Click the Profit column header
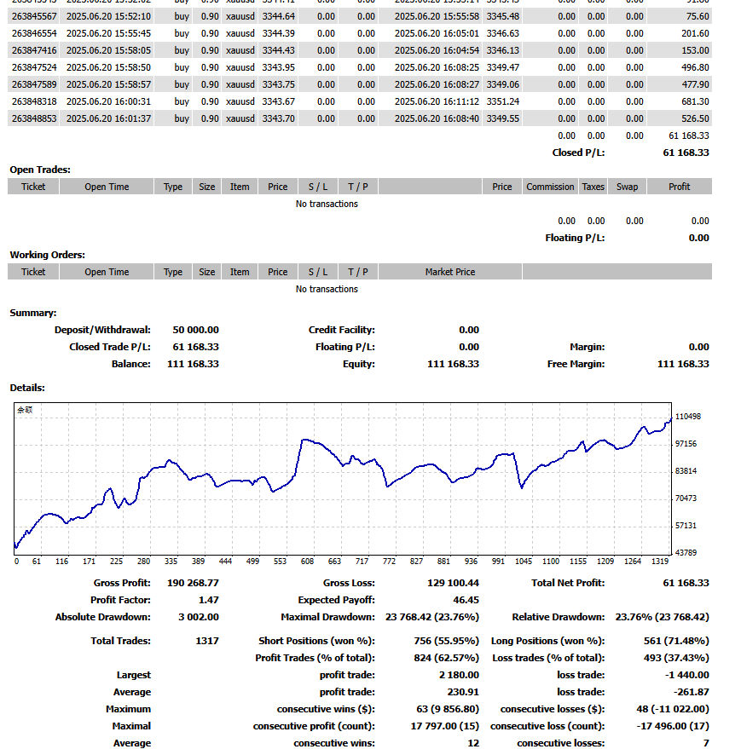The width and height of the screenshot is (741, 749). pyautogui.click(x=680, y=187)
